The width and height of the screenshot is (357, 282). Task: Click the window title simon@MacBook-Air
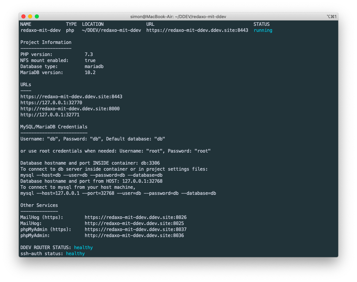point(178,17)
